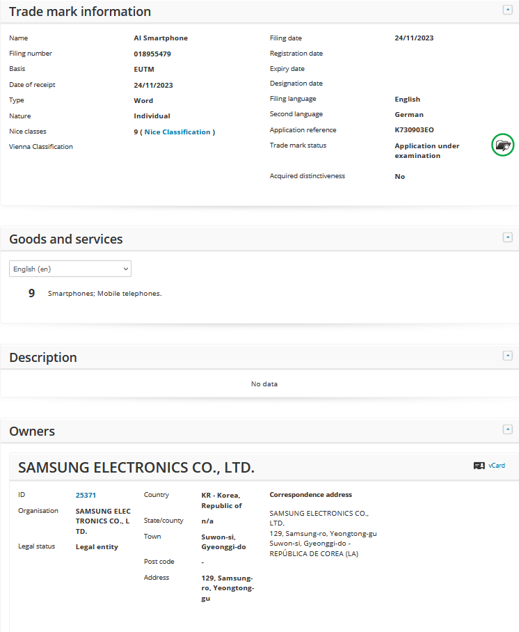The width and height of the screenshot is (519, 632).
Task: Click status Application under examination
Action: coord(427,151)
